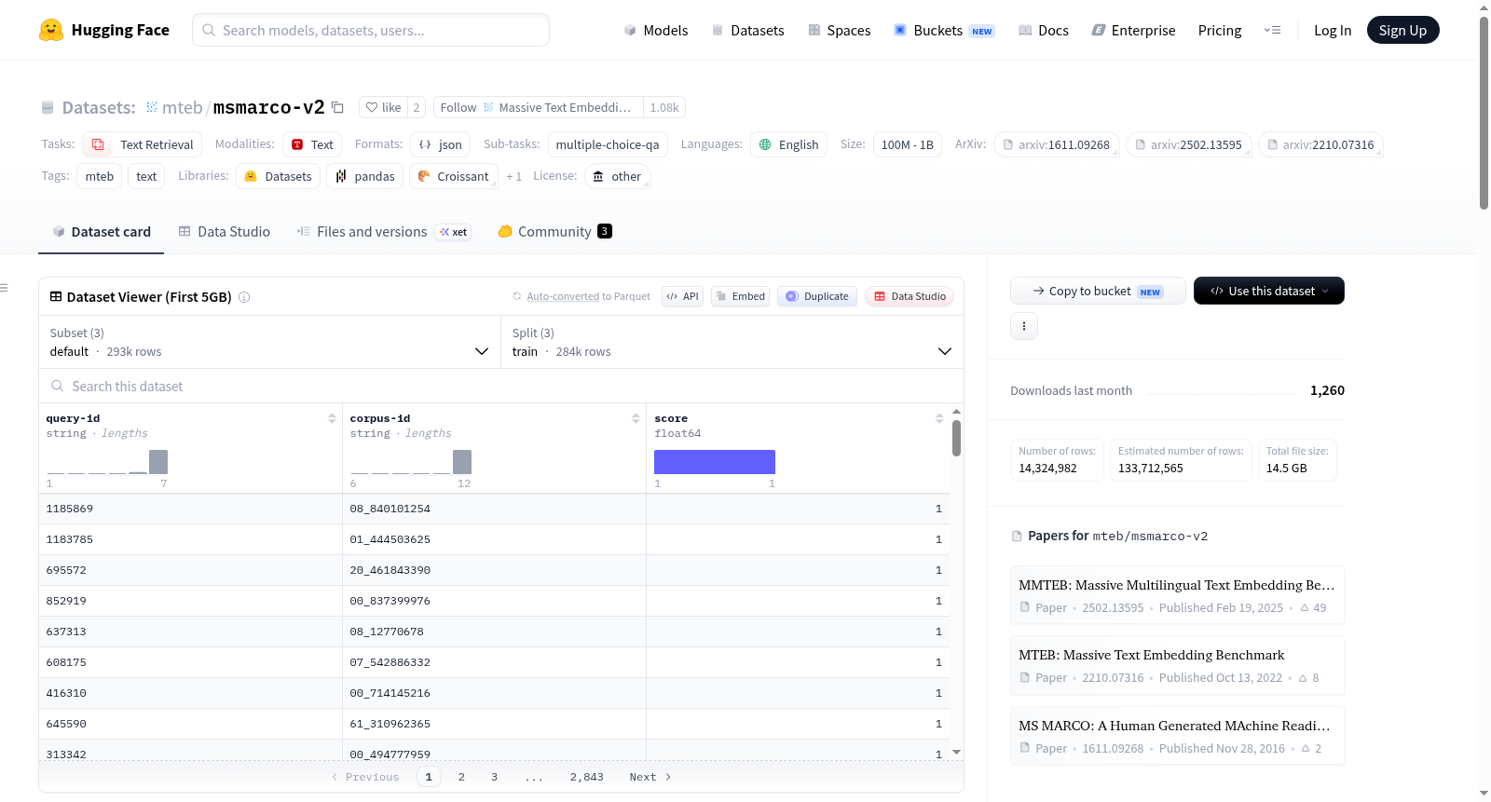Select table cell 08_840101254
This screenshot has width=1491, height=802.
point(494,509)
